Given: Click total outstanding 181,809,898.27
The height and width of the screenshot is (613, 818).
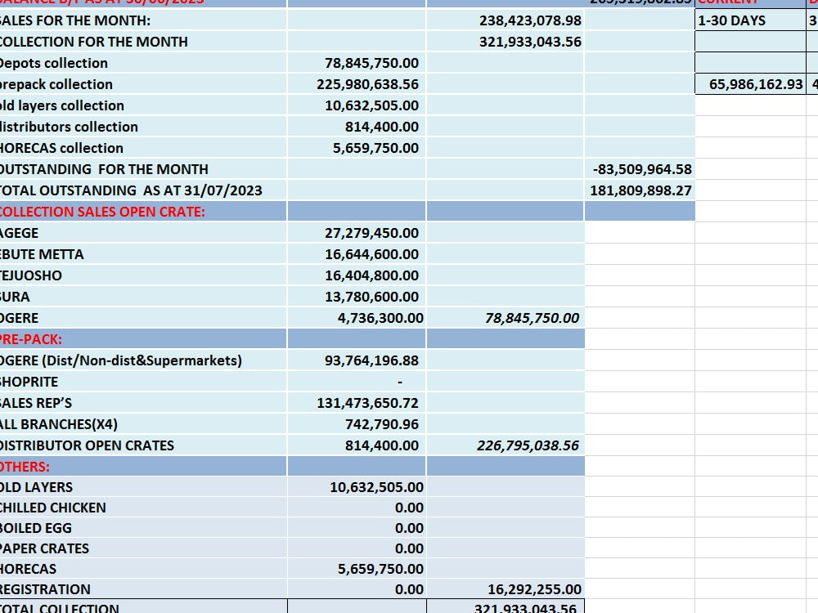Looking at the screenshot, I should [640, 190].
